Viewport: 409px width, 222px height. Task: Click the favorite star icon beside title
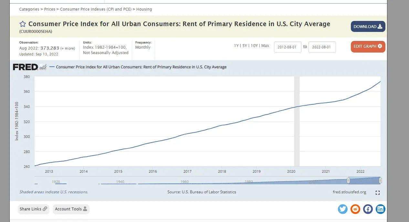23,24
